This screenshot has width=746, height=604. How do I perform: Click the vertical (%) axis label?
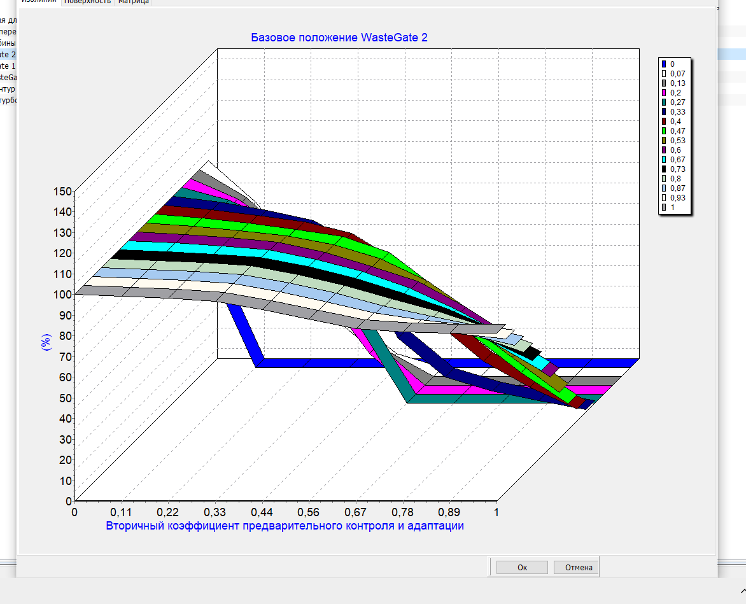tap(45, 344)
